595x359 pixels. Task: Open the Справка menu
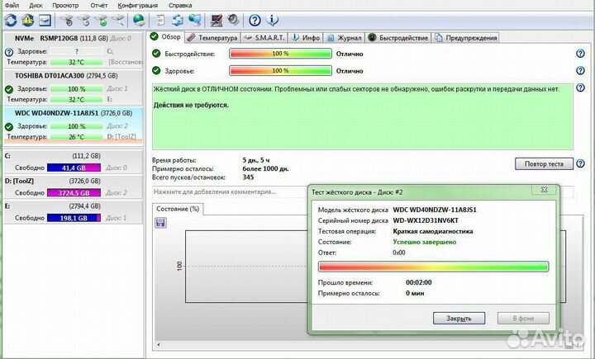(180, 5)
